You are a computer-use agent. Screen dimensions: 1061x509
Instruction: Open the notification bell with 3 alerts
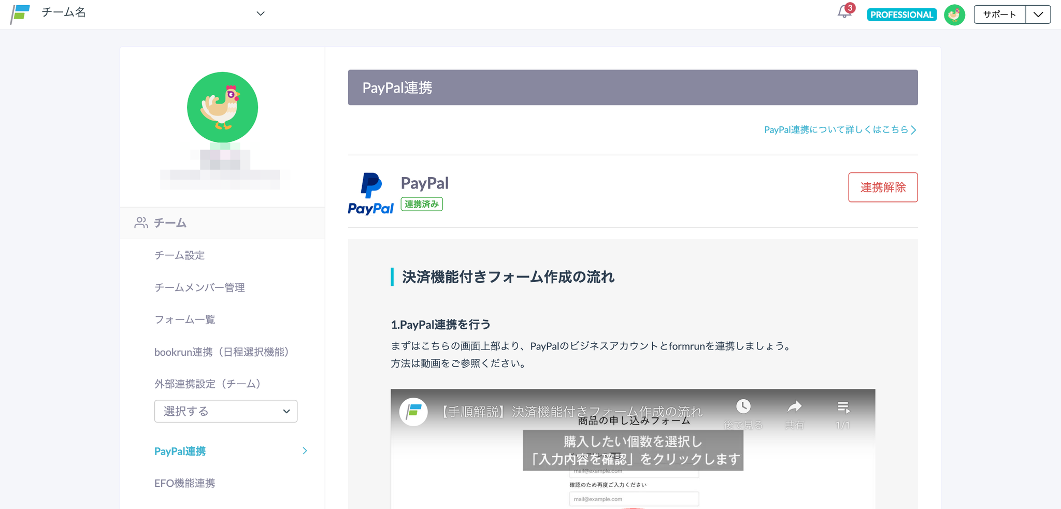pyautogui.click(x=845, y=12)
